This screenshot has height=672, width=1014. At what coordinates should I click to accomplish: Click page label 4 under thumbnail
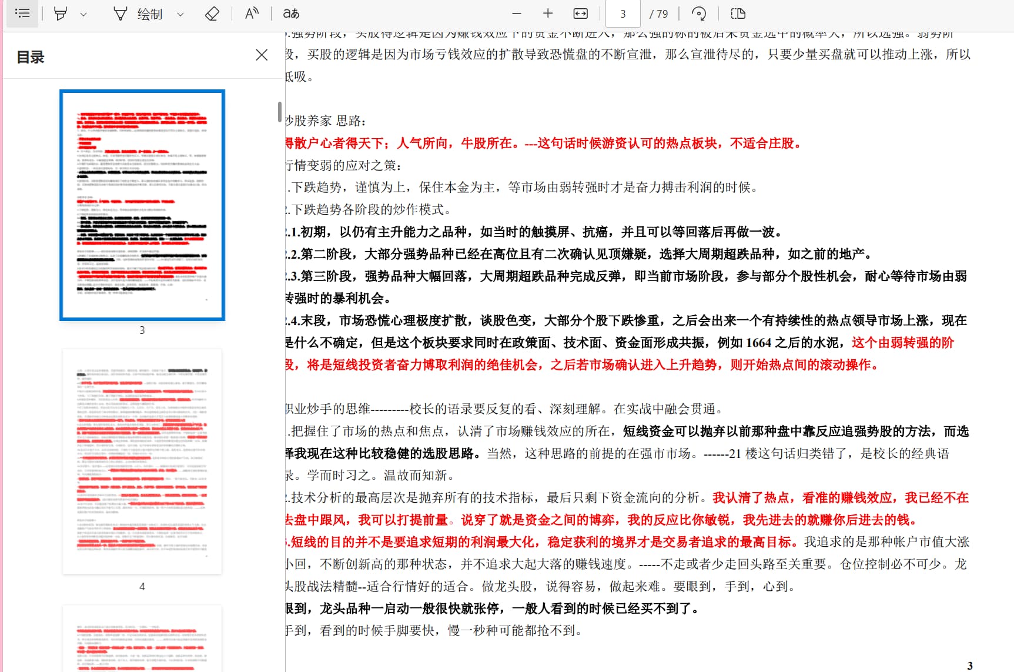pos(142,587)
